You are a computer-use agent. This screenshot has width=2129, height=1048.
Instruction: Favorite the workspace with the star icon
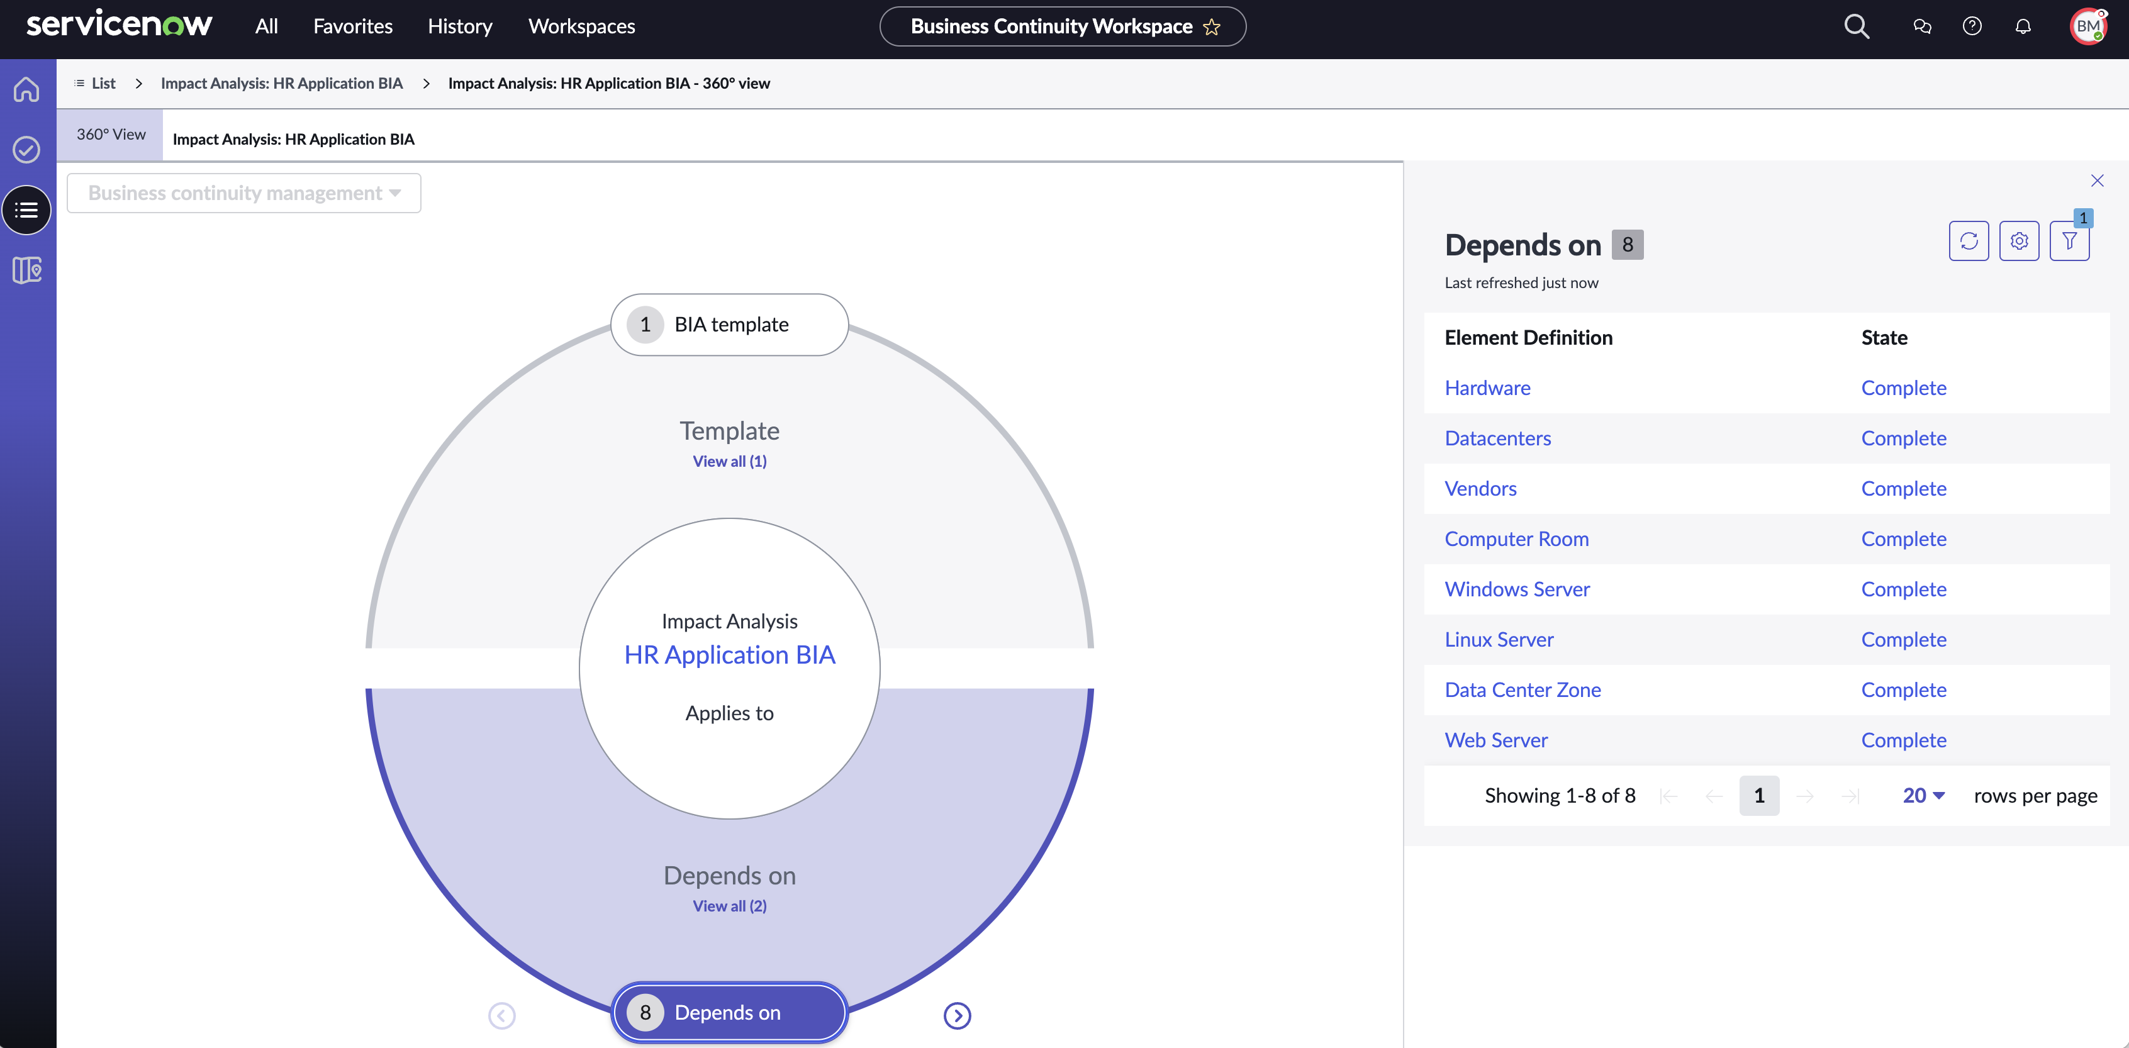tap(1212, 27)
